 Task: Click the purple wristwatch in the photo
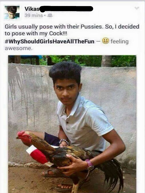90,165
